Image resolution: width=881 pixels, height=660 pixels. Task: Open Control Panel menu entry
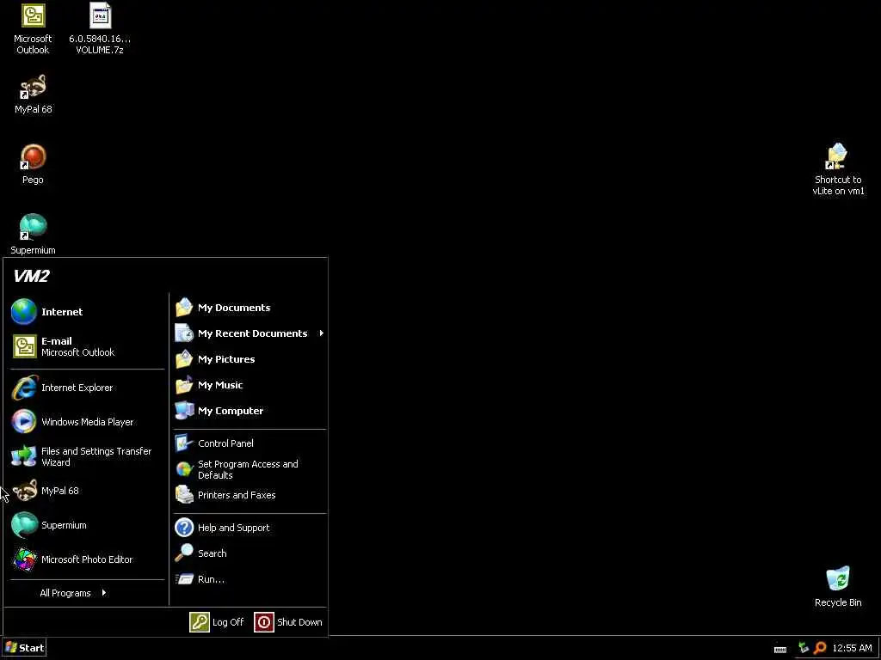250,443
